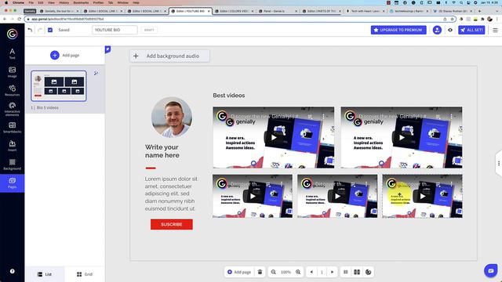This screenshot has height=282, width=502.
Task: Reload the browser page
Action: tap(19, 19)
